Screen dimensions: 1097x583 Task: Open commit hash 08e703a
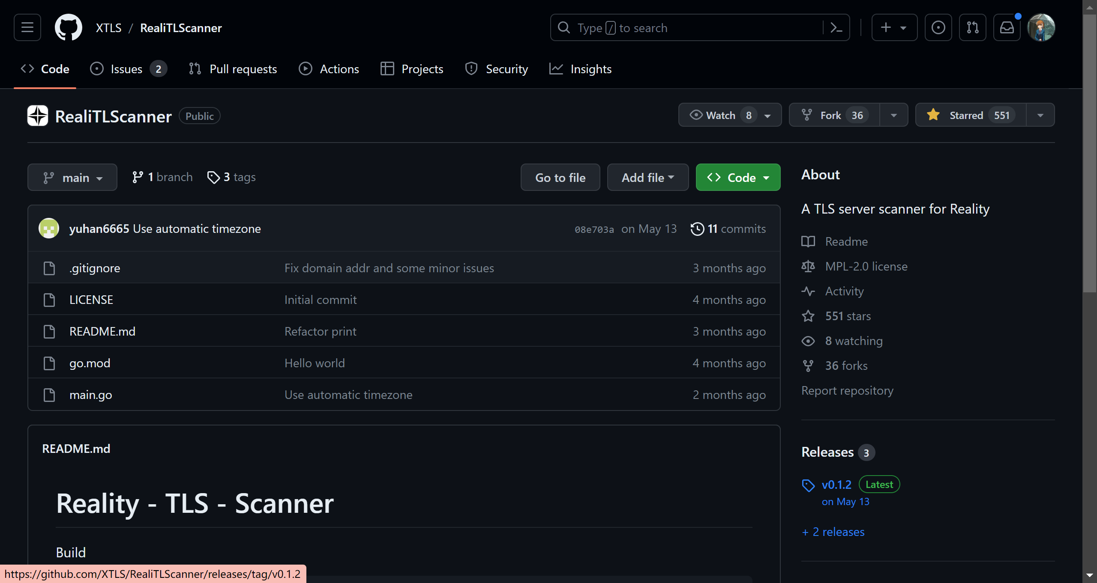pos(594,229)
